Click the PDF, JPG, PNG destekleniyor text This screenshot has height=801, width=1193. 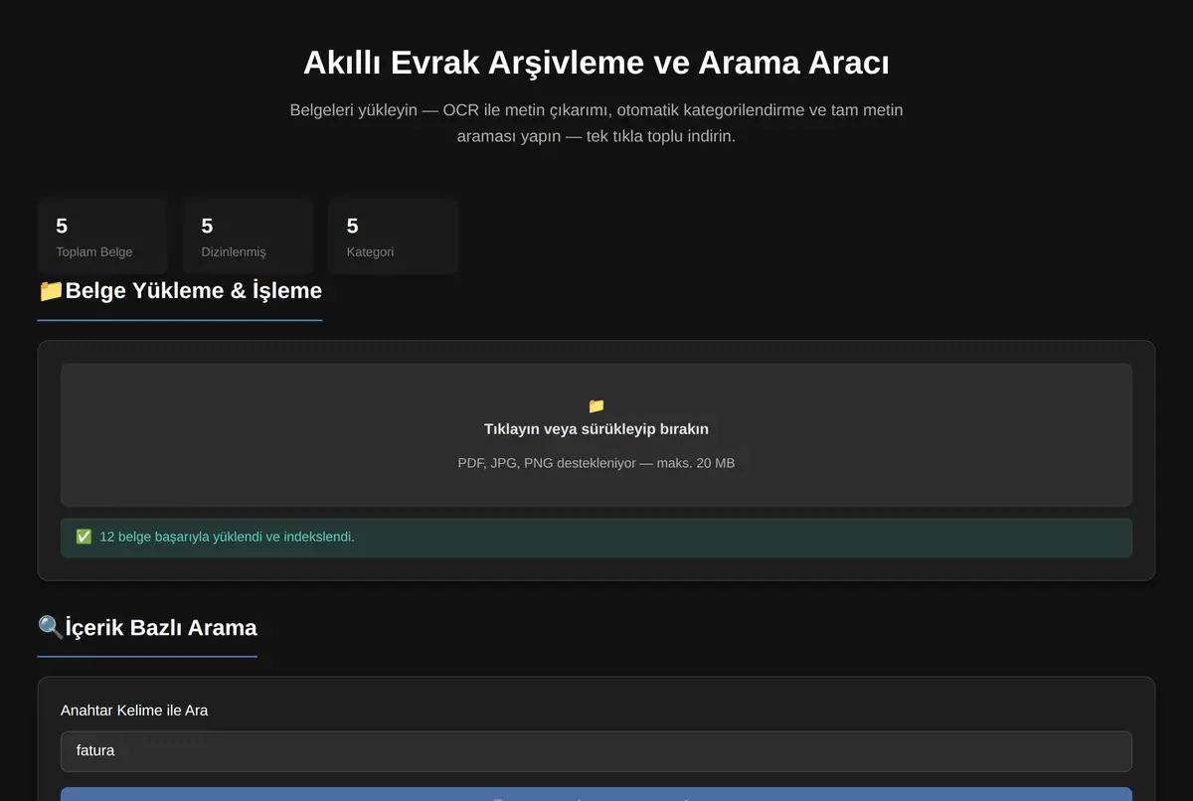pos(596,463)
